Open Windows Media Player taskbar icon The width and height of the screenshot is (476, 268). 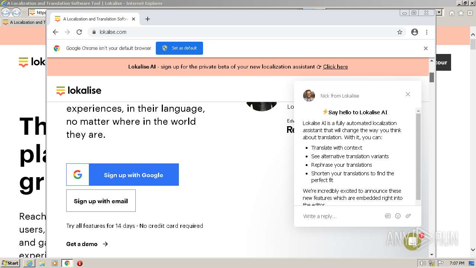pyautogui.click(x=55, y=263)
